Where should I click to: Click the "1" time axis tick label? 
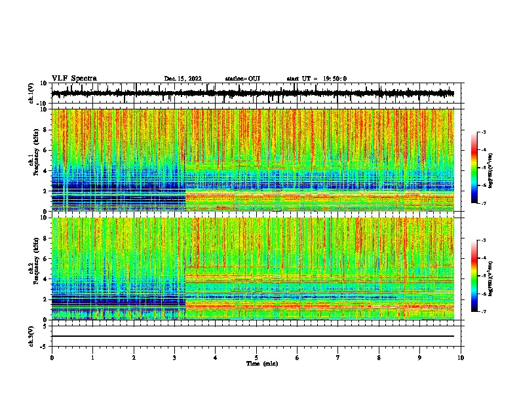click(x=92, y=358)
